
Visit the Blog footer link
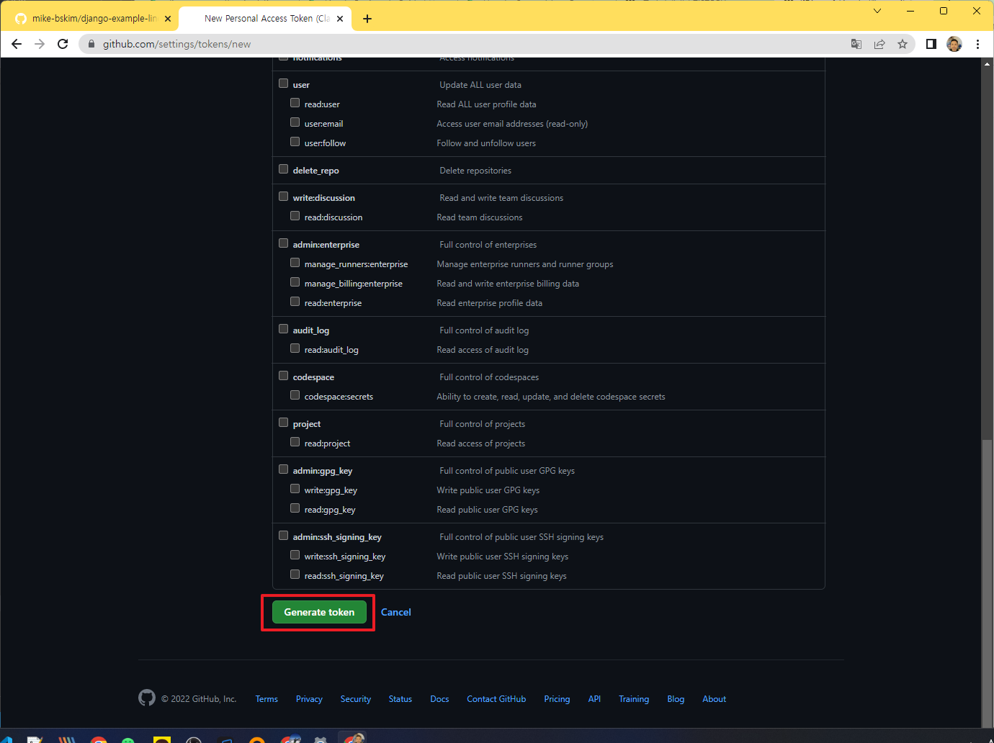(x=676, y=699)
